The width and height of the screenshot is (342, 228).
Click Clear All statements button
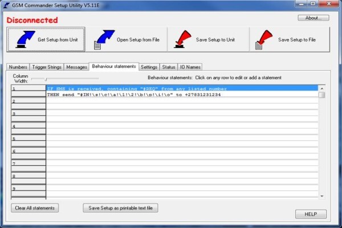tap(35, 208)
